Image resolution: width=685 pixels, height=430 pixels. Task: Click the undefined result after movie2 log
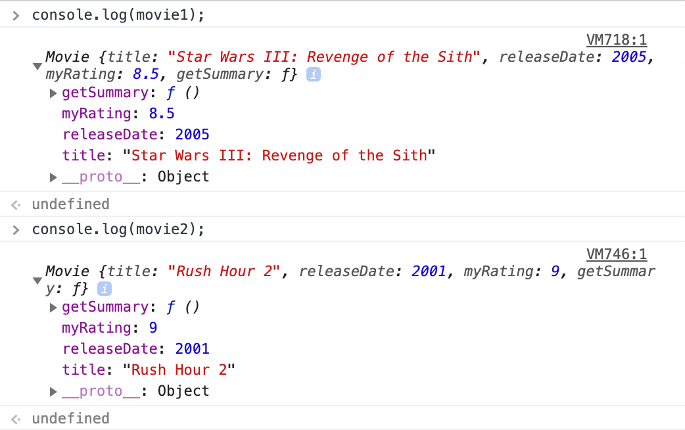(x=71, y=419)
